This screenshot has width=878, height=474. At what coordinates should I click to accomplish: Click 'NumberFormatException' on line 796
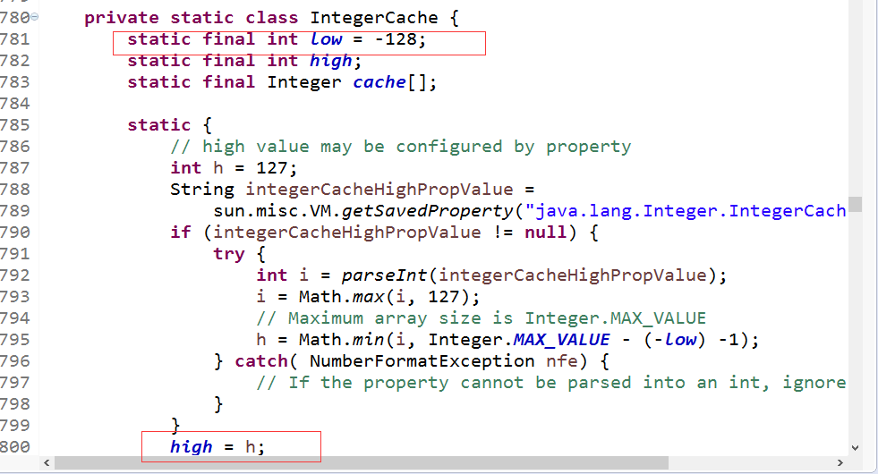click(422, 361)
